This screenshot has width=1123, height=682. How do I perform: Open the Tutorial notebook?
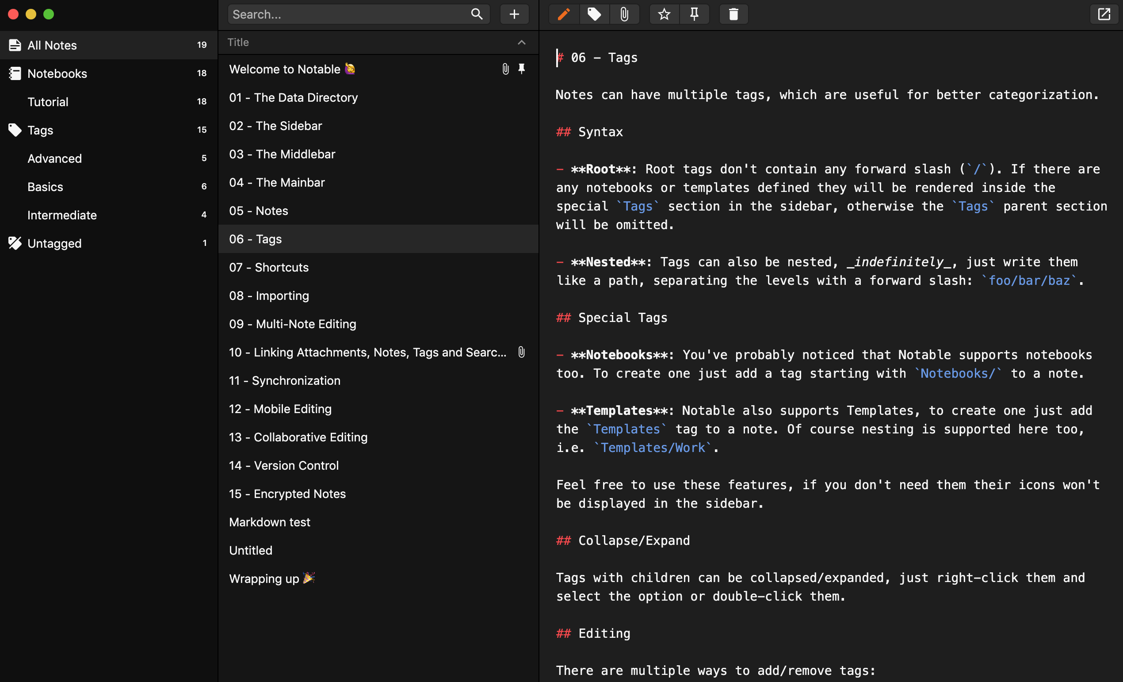pos(47,101)
